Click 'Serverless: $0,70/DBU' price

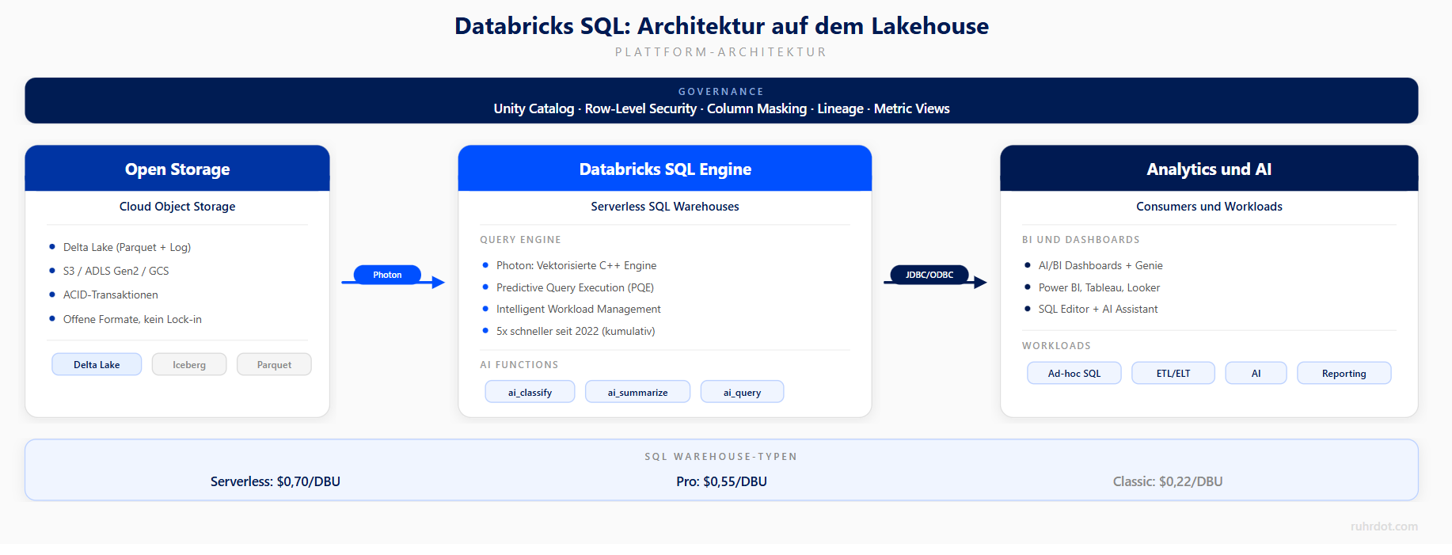[x=276, y=481]
